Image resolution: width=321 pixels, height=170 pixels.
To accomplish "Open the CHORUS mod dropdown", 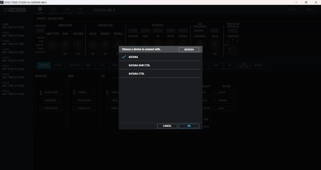I will click(85, 93).
